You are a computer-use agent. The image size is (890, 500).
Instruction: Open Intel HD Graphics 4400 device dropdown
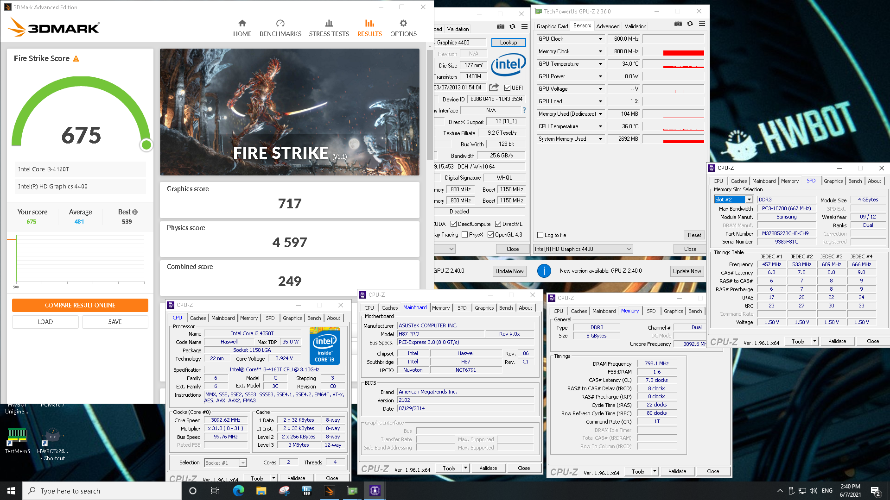[x=583, y=249]
